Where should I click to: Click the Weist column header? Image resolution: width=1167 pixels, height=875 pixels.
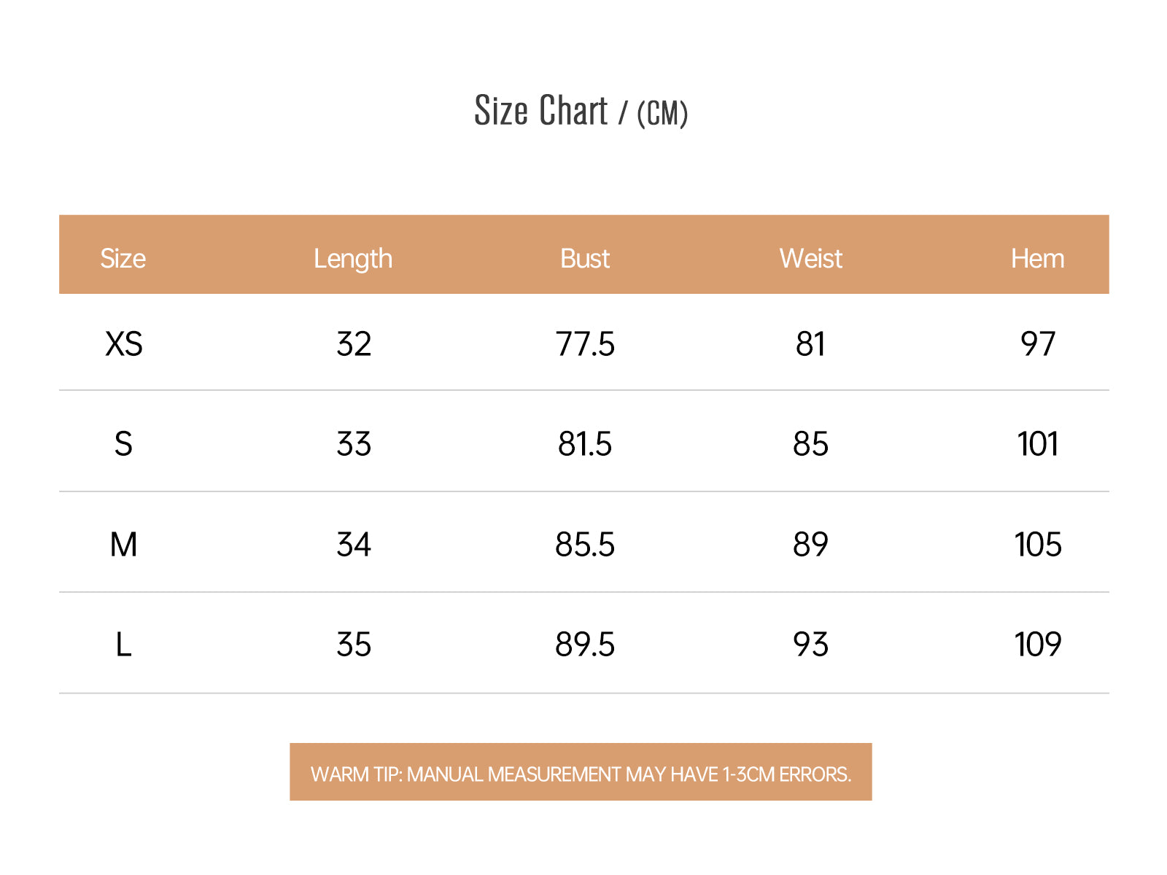coord(811,258)
